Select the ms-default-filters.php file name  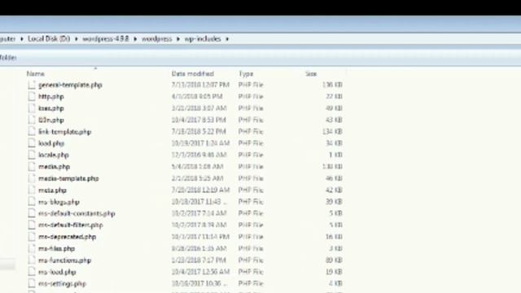[71, 225]
